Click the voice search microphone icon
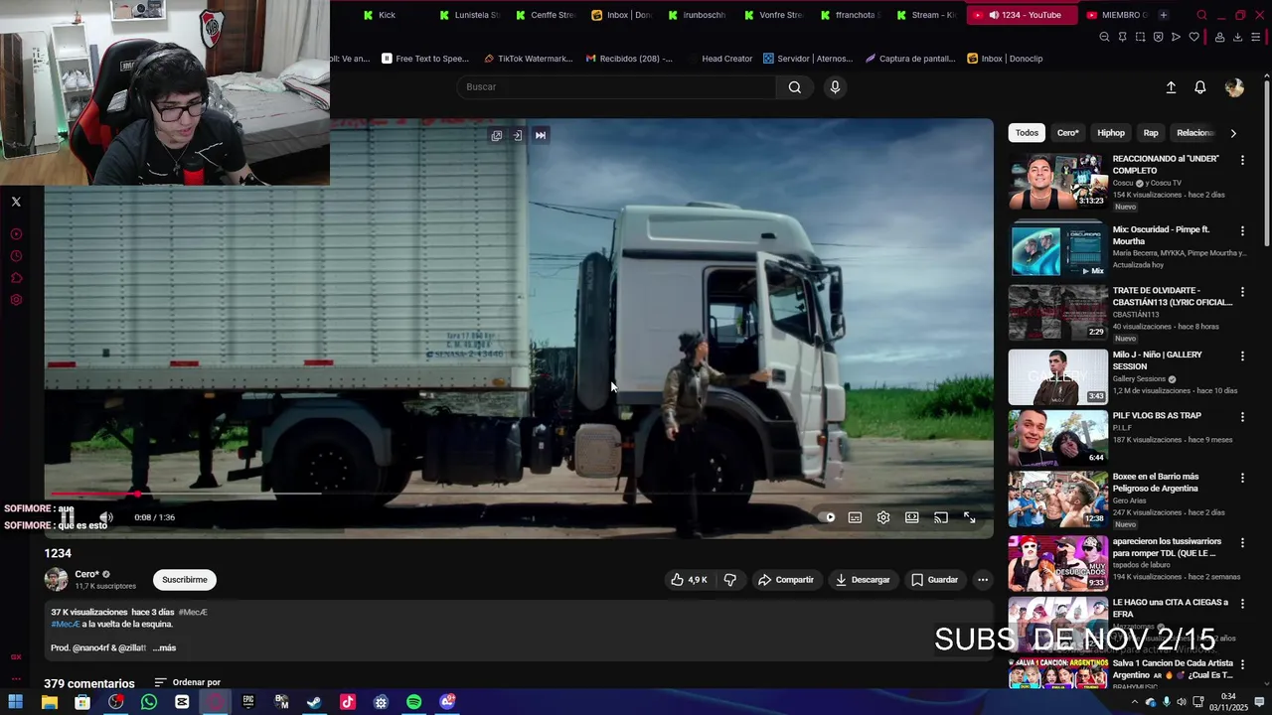The image size is (1272, 715). click(x=835, y=87)
